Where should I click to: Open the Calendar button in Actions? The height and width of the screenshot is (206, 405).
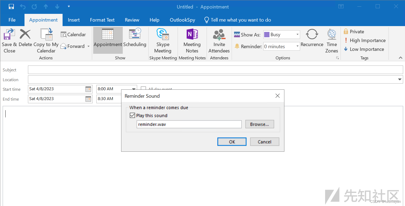click(73, 35)
